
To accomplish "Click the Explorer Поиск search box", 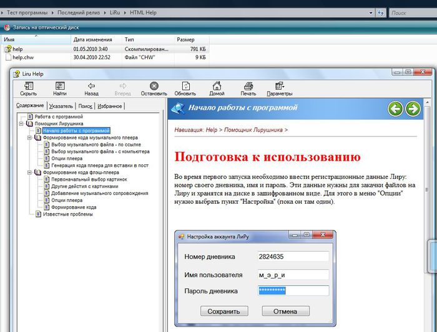I will (413, 13).
